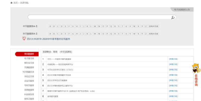
Task: Open 万方——中国学术期刊数据库 link
Action: 59,59
